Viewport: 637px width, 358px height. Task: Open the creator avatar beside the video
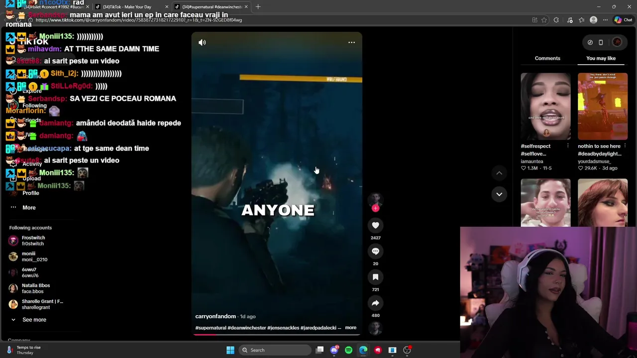coord(375,199)
